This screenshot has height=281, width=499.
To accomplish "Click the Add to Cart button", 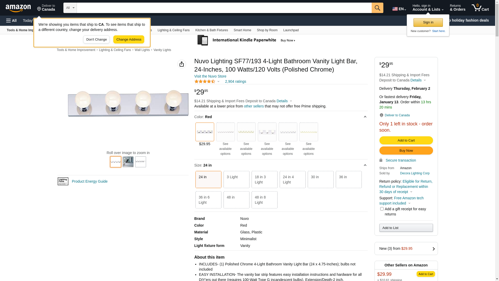I will coord(406,140).
